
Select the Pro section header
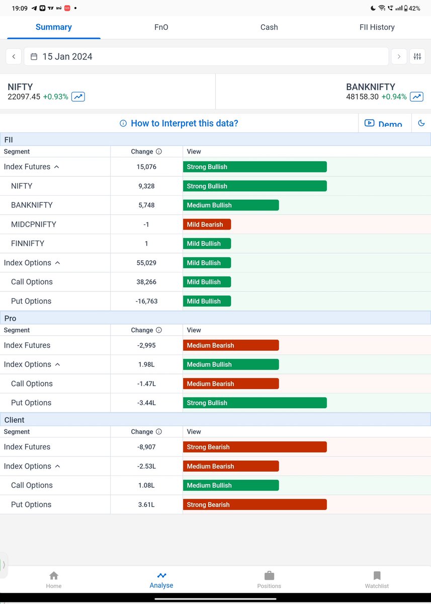[215, 318]
